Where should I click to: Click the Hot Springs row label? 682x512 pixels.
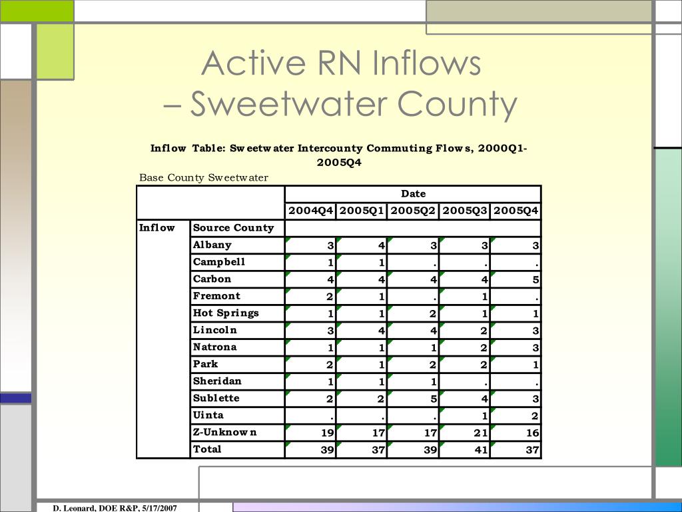tap(226, 313)
